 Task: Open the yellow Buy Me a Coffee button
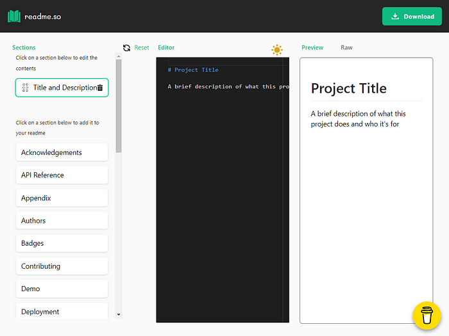point(427,316)
